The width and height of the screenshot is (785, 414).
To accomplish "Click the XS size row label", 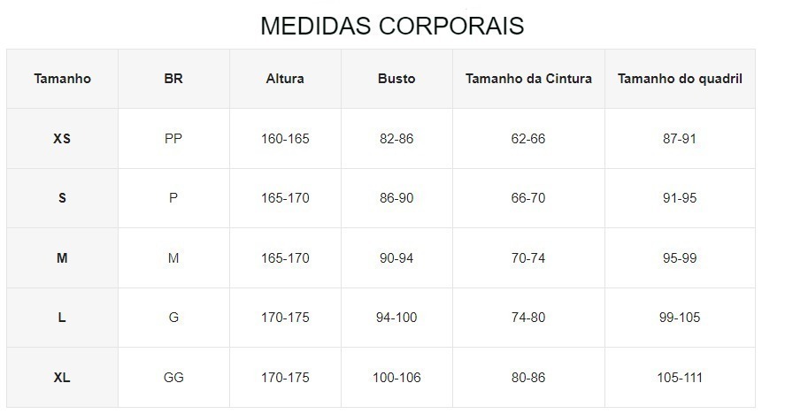I will tap(62, 139).
